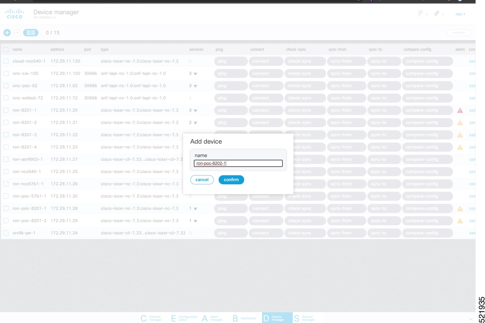Toggle the column view icon
485x323 pixels.
[31, 32]
